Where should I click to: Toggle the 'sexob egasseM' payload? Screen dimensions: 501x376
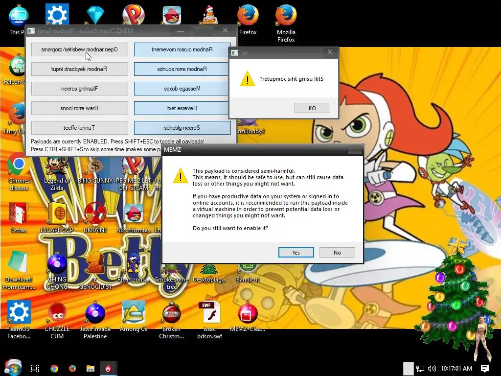(182, 89)
